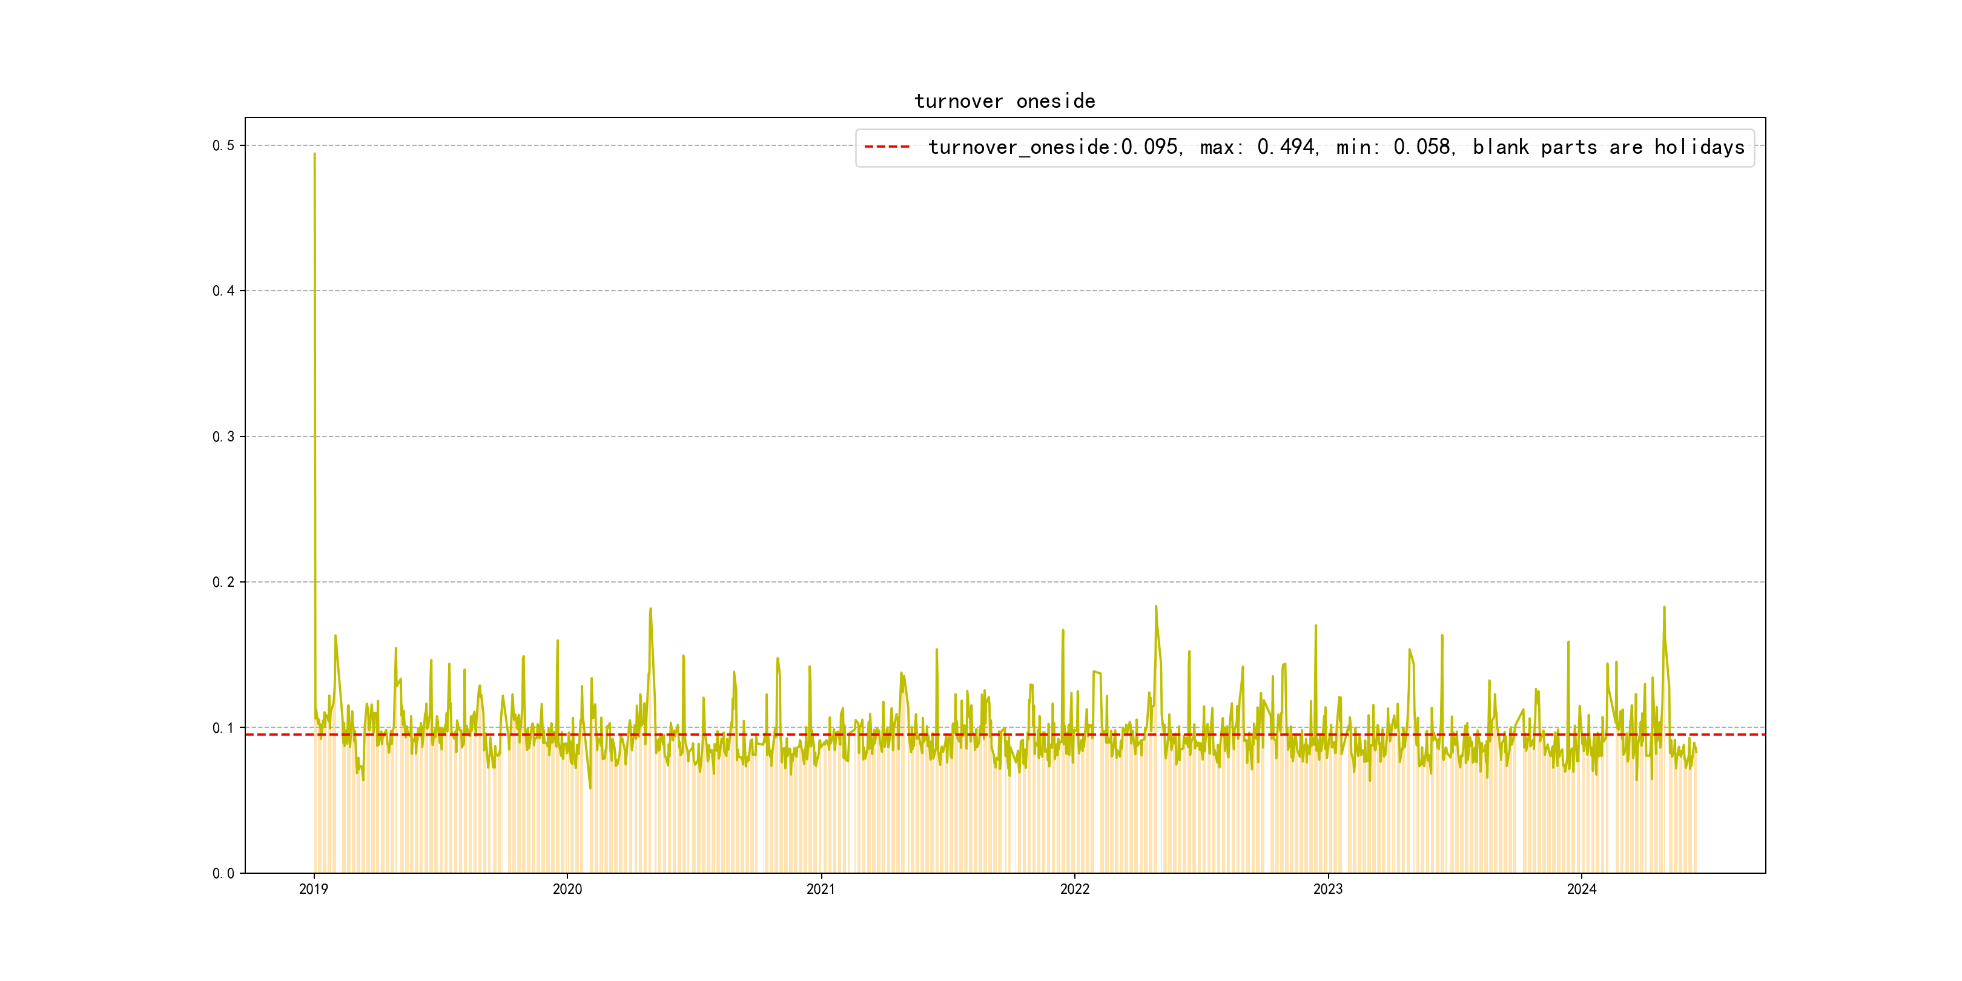This screenshot has height=981, width=1962.
Task: Click the 0.1 y-axis tick label
Action: pyautogui.click(x=223, y=728)
